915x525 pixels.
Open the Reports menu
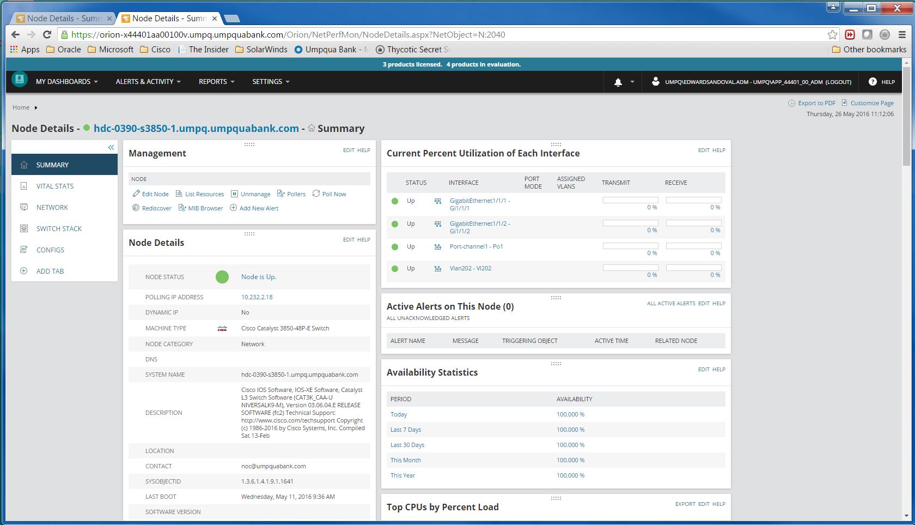217,82
